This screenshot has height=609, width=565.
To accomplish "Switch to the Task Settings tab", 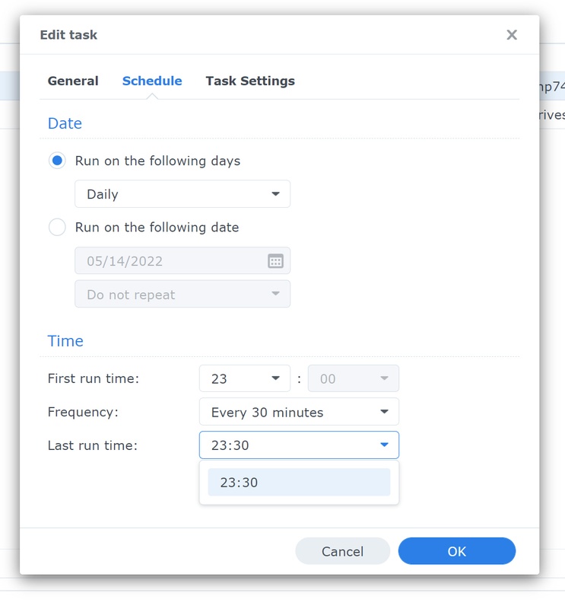I will pos(250,81).
